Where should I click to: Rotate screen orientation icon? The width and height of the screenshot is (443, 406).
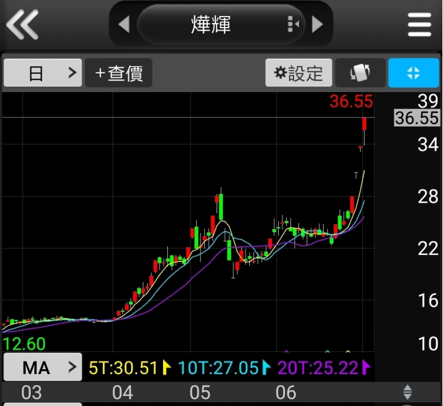tap(360, 72)
